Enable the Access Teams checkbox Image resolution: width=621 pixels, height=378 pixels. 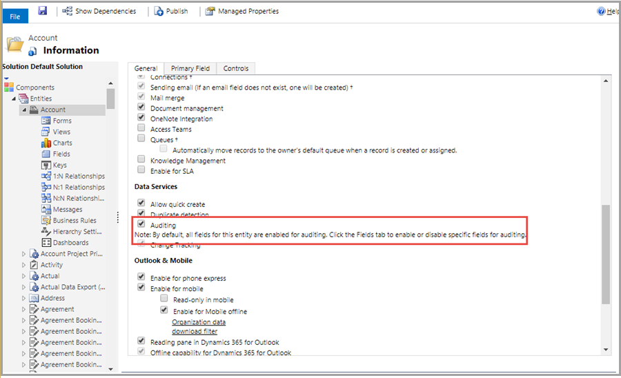coord(141,129)
